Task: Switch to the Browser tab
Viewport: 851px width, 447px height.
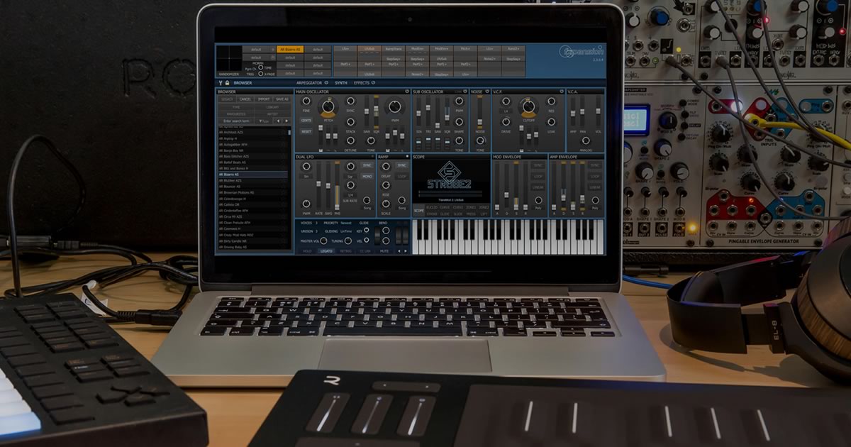Action: coord(243,83)
